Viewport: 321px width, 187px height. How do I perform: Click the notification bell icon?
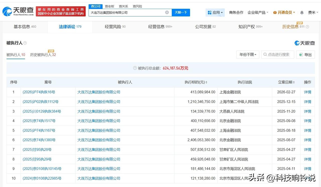point(301,12)
